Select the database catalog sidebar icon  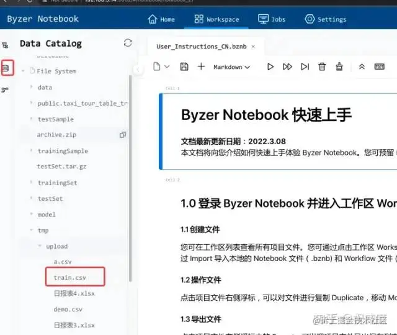6,68
